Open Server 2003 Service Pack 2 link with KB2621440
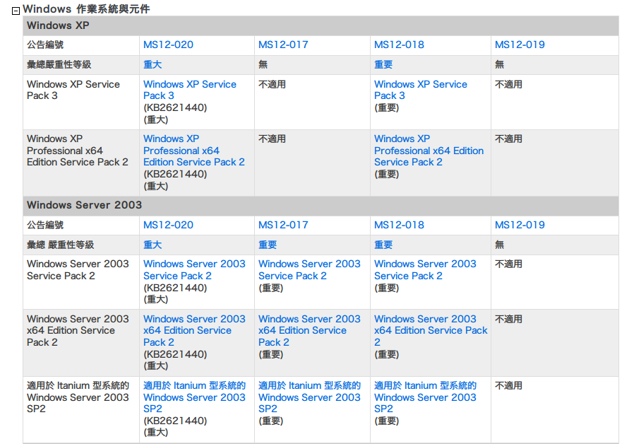The height and width of the screenshot is (444, 622). pos(194,269)
